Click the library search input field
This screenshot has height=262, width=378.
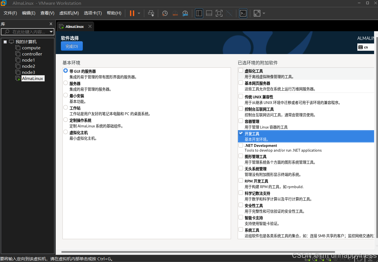[x=27, y=32]
